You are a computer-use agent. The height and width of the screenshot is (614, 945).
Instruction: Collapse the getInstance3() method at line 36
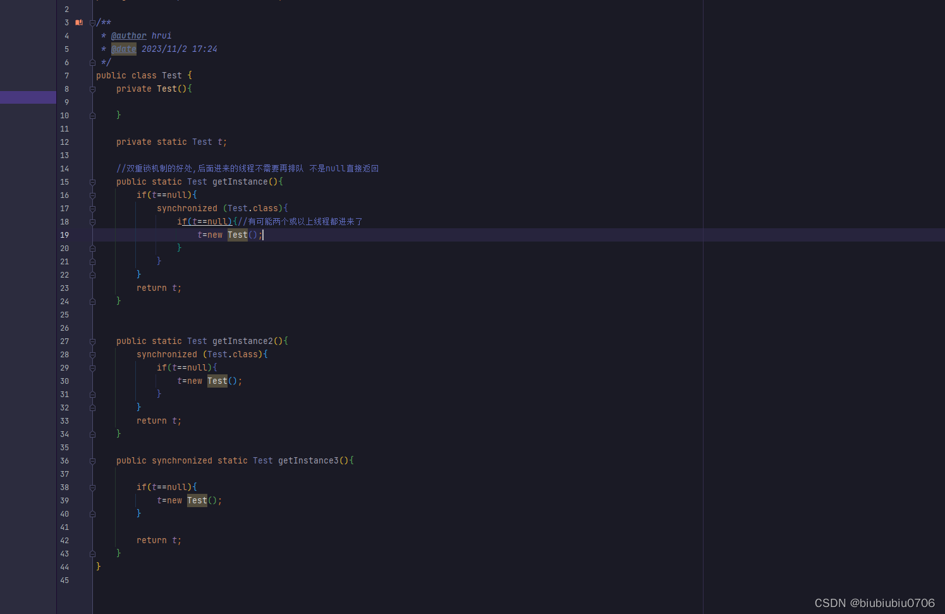tap(92, 461)
